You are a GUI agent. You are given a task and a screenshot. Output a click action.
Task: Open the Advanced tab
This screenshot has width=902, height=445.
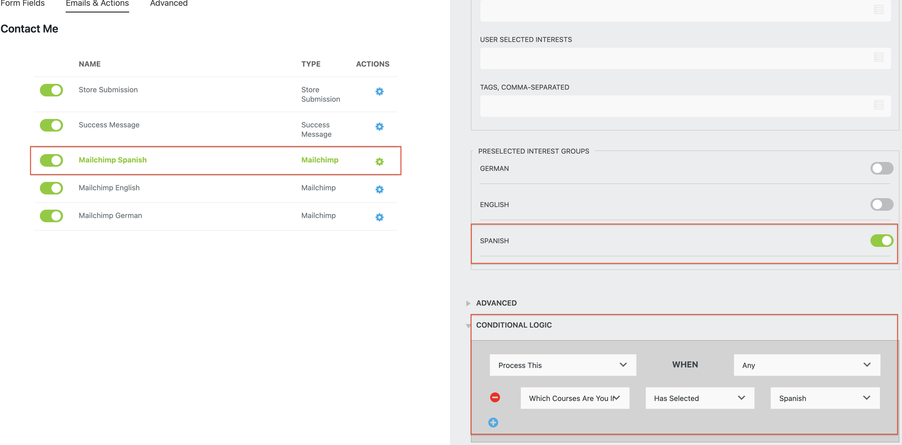(x=169, y=3)
